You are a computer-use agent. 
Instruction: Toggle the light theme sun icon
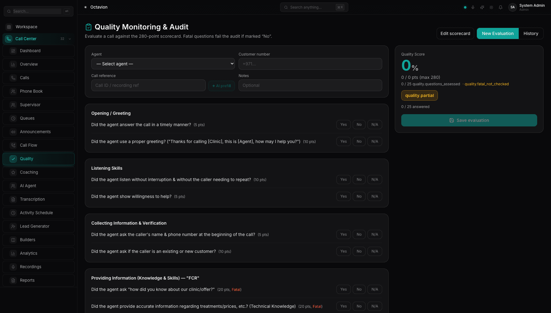pyautogui.click(x=491, y=7)
